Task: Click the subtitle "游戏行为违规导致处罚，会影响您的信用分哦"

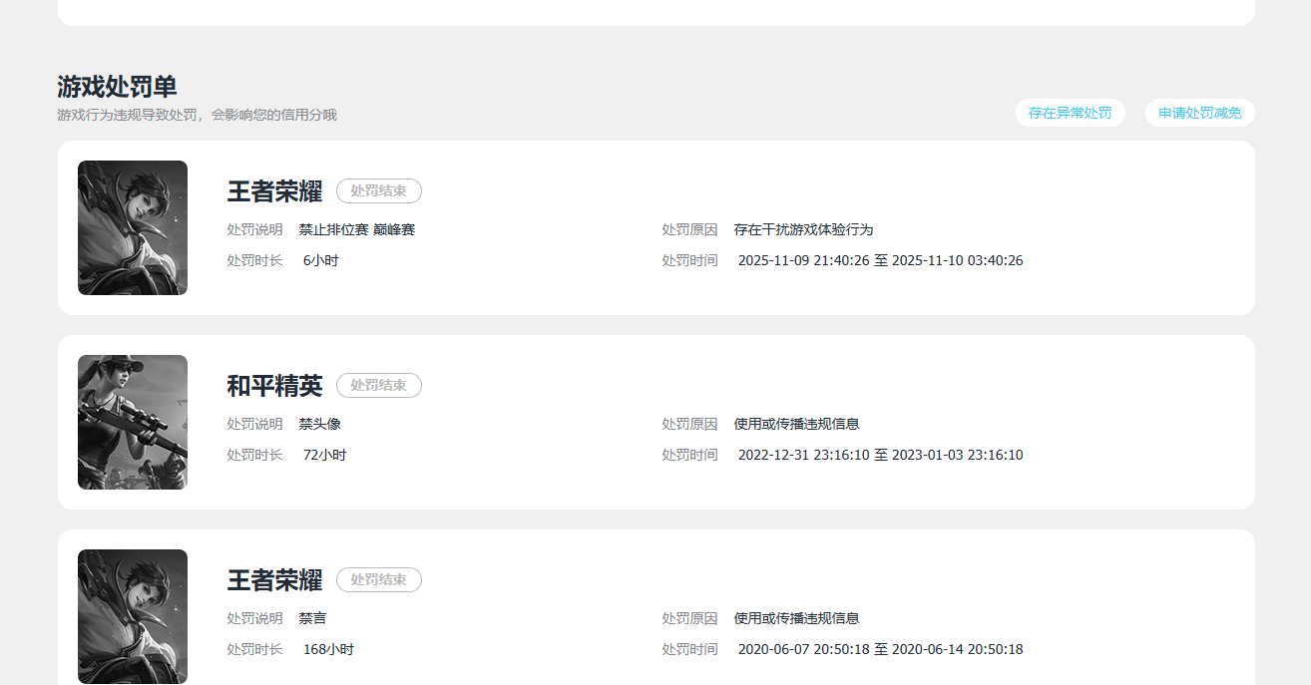Action: click(198, 115)
